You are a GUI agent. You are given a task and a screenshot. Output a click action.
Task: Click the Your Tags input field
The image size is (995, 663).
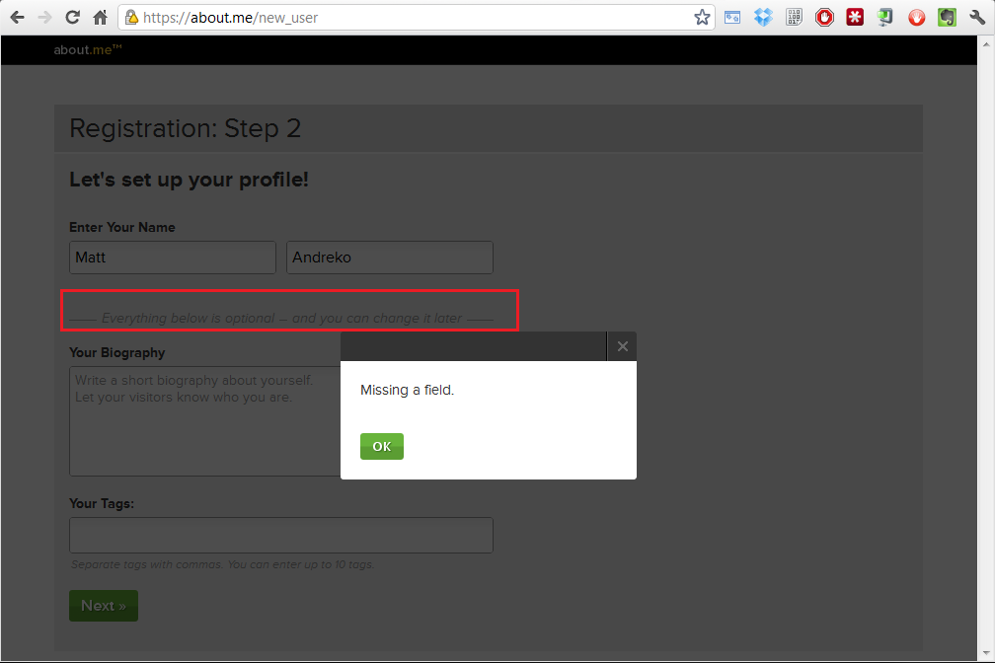tap(281, 535)
